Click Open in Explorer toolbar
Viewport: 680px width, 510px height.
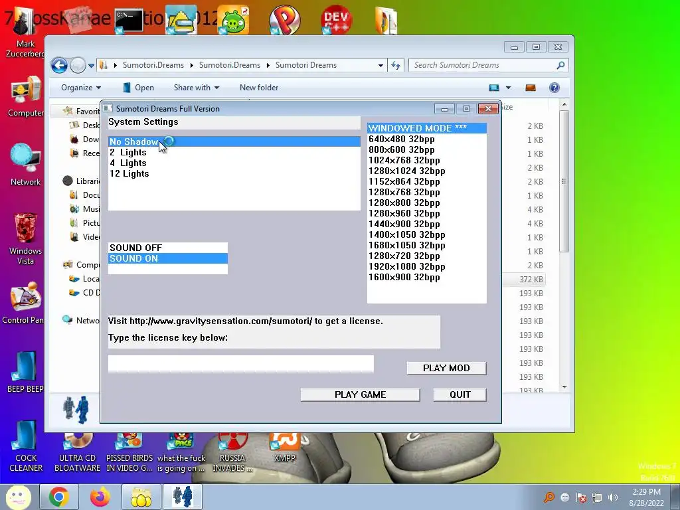pyautogui.click(x=139, y=88)
